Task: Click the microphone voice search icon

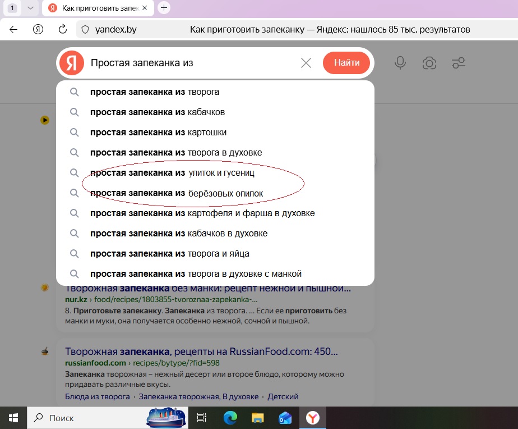Action: tap(400, 63)
